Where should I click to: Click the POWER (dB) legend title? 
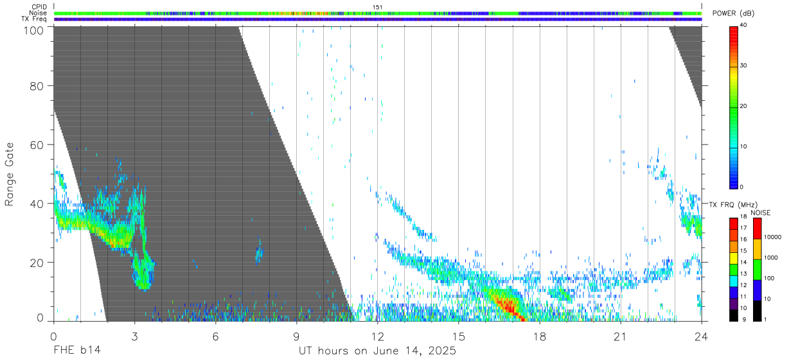[x=734, y=13]
